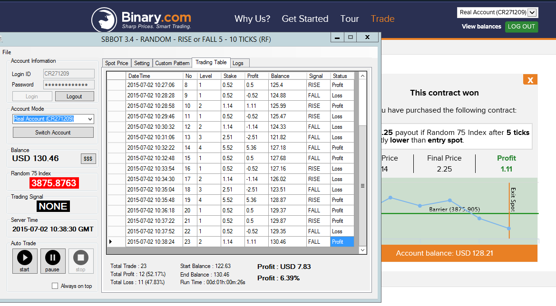
Task: Open the File menu
Action: click(7, 52)
